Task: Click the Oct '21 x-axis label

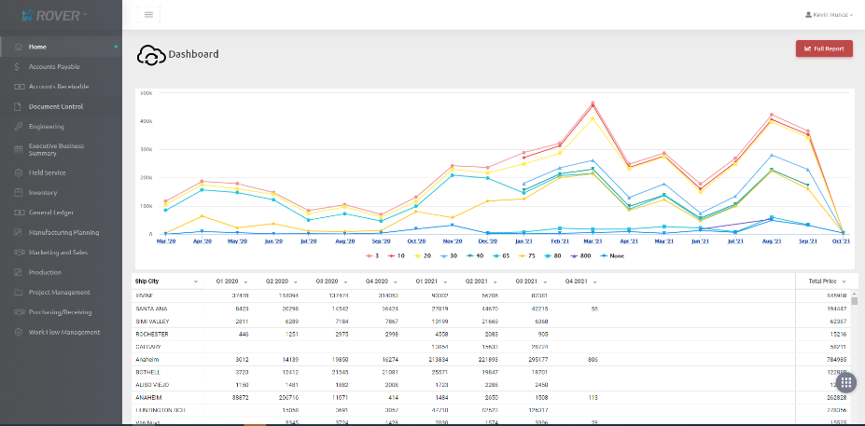Action: 842,241
